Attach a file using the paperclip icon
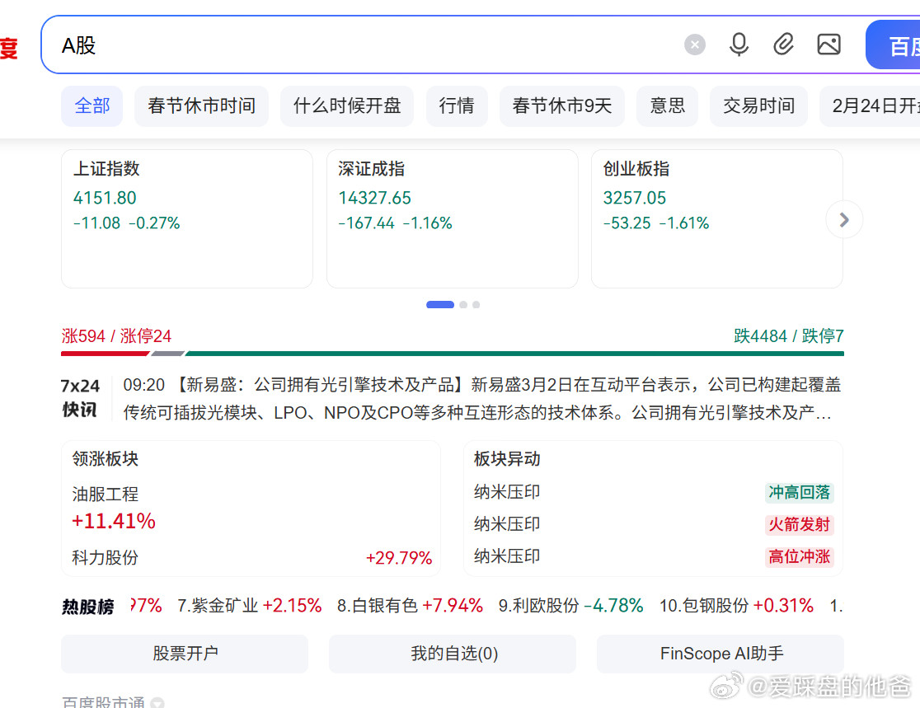 (x=784, y=45)
